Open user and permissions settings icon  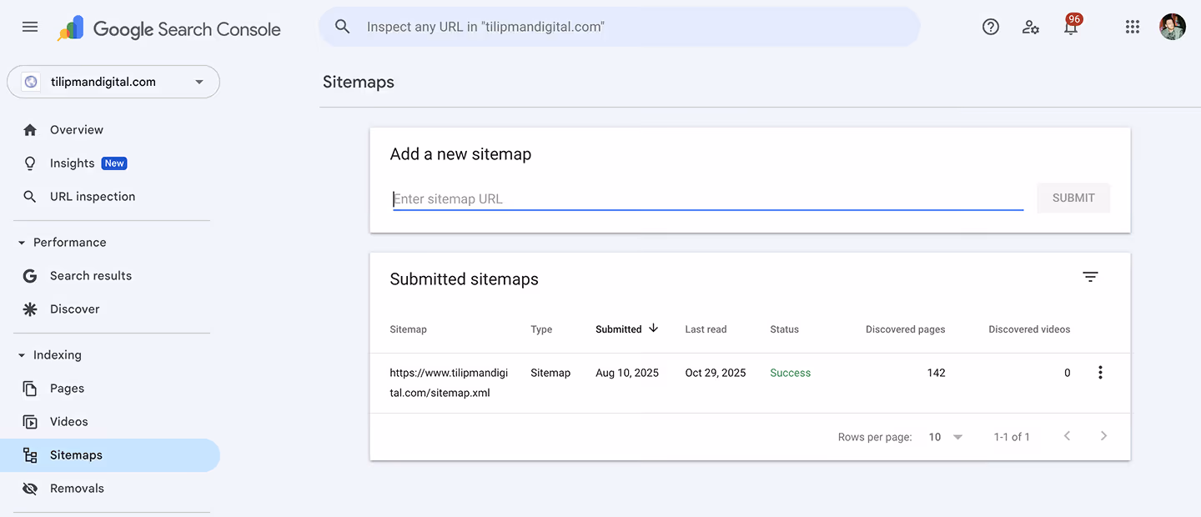coord(1031,27)
